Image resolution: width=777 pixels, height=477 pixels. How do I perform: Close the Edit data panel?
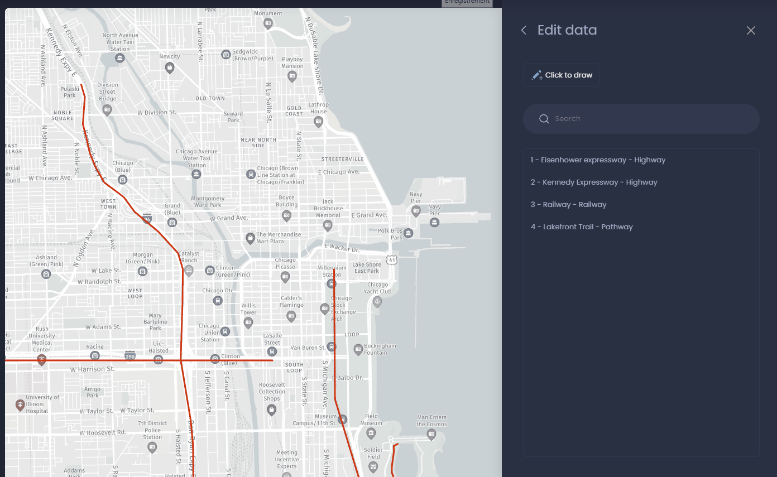click(x=751, y=31)
